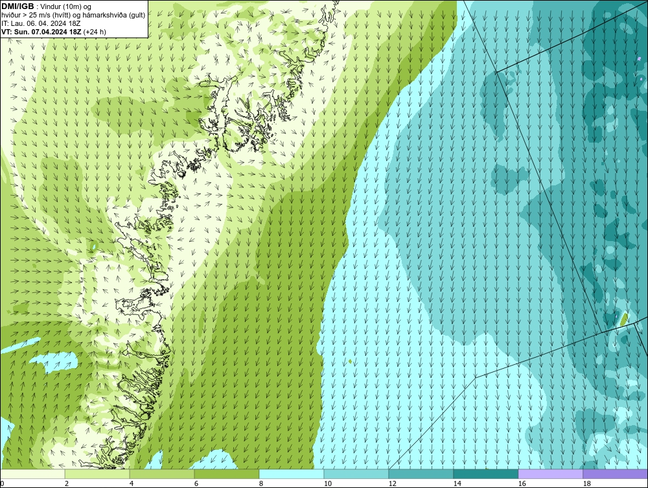Click the legend scale label 4
The image size is (648, 488).
pos(131,483)
